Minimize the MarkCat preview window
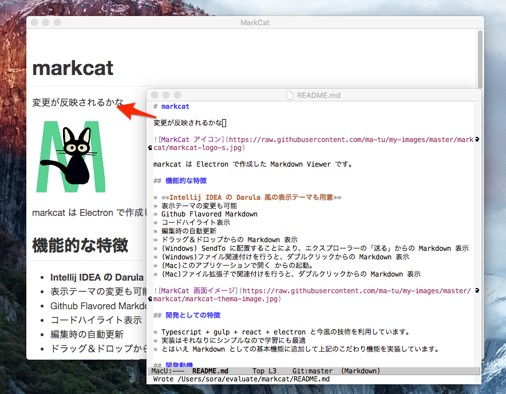 (x=46, y=22)
